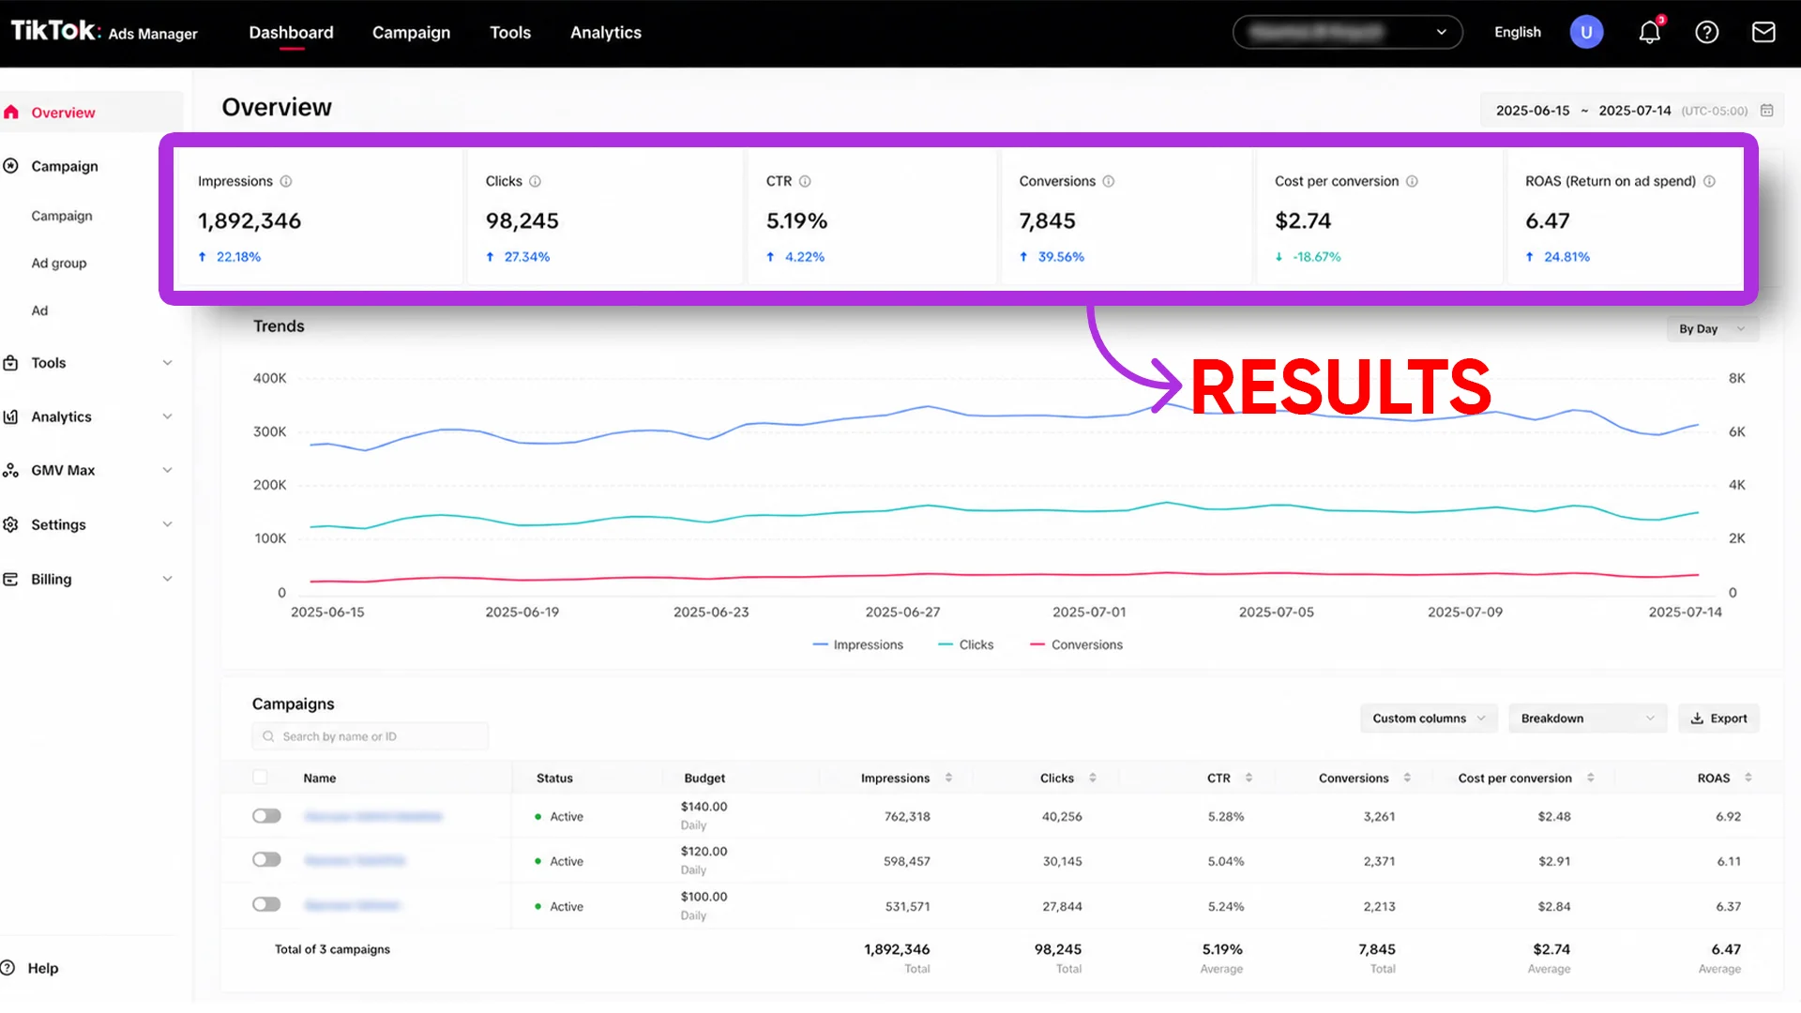The image size is (1801, 1013).
Task: Open the date range calendar icon
Action: (x=1767, y=111)
